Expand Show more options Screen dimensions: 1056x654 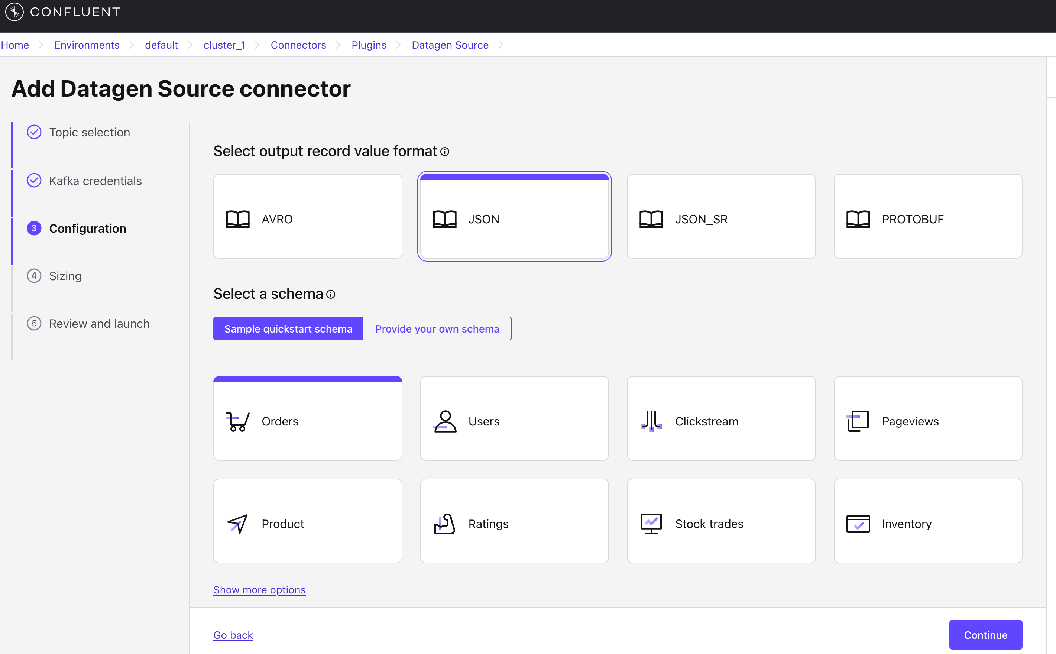point(259,590)
